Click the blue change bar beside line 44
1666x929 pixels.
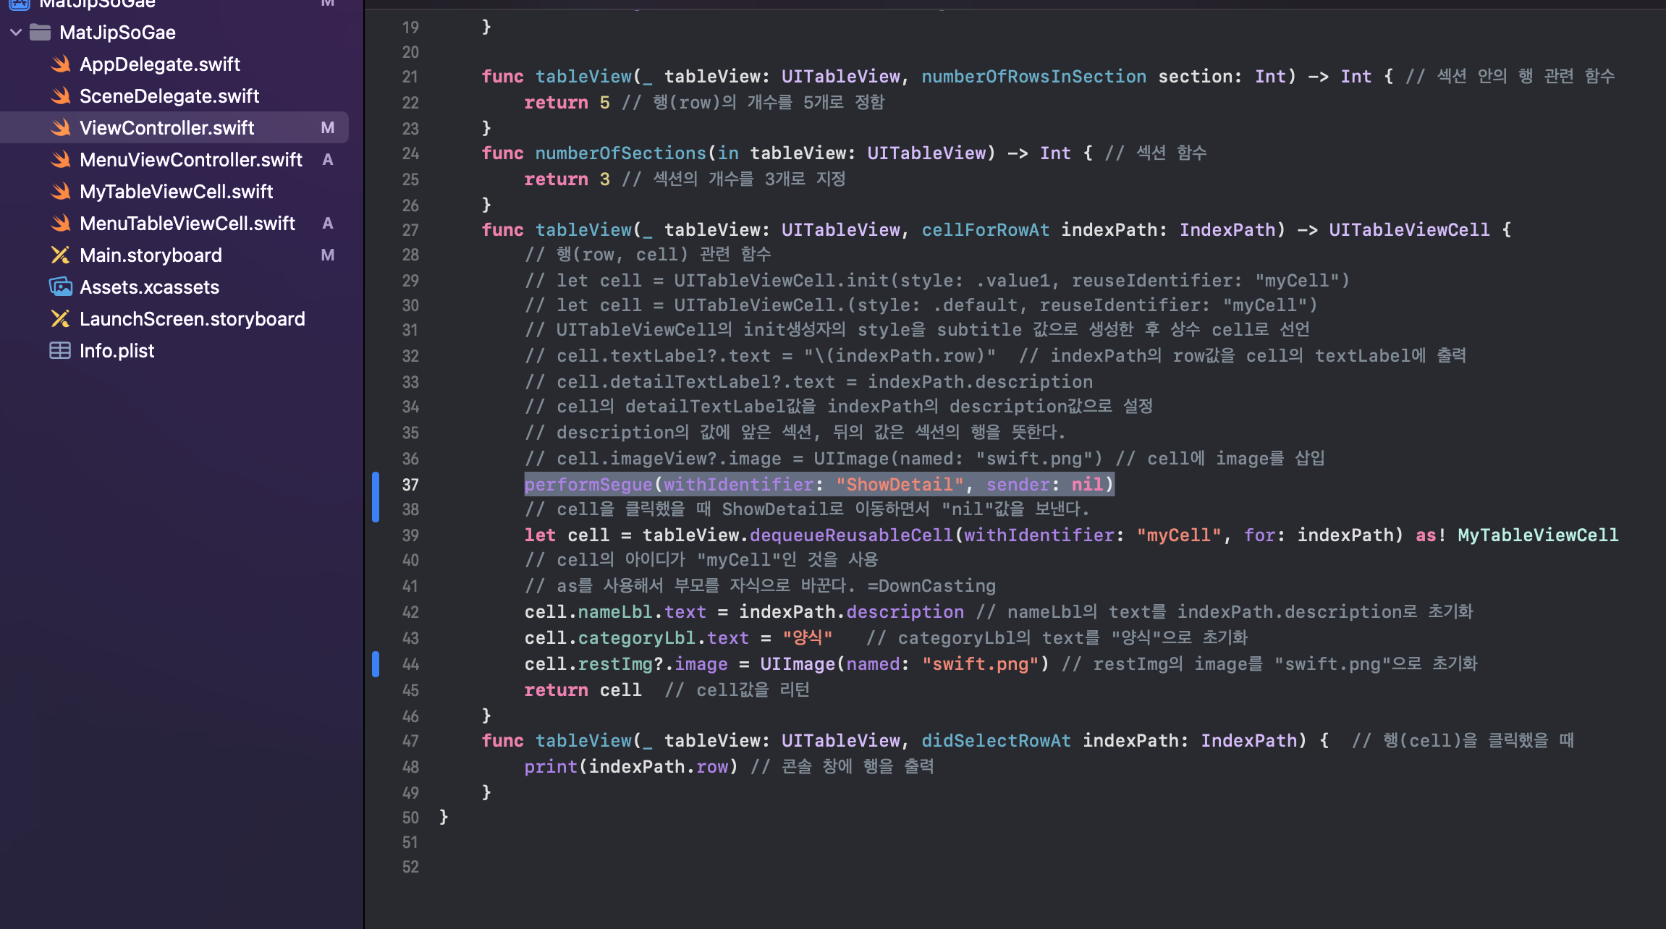point(376,664)
